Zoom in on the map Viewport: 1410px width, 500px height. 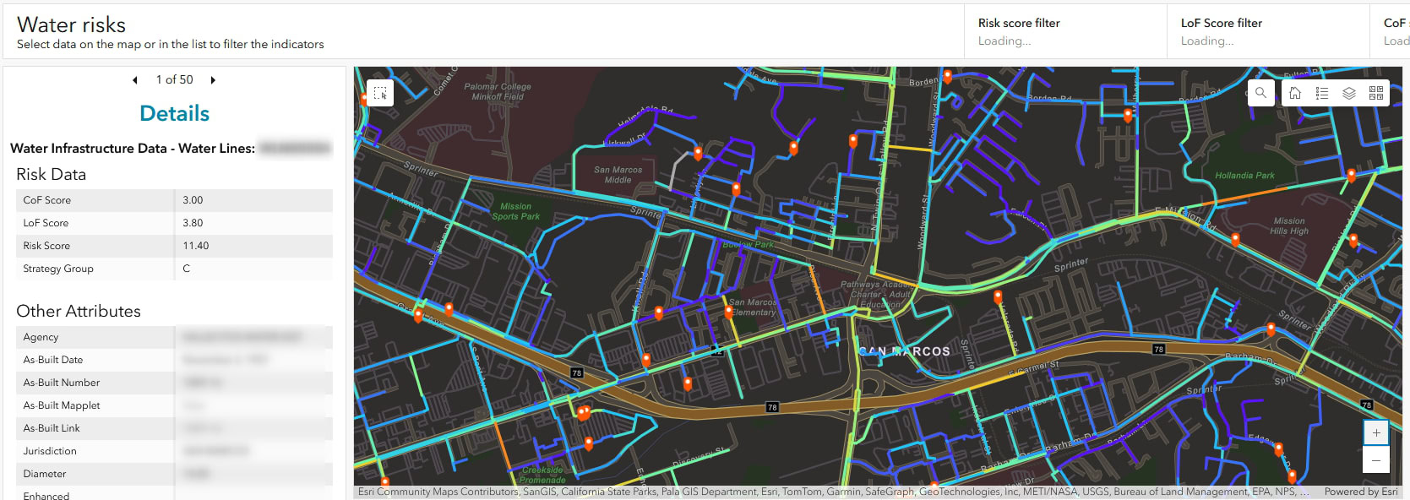(1376, 432)
